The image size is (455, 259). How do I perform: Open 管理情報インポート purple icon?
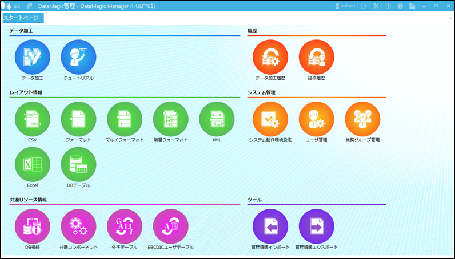pos(270,226)
